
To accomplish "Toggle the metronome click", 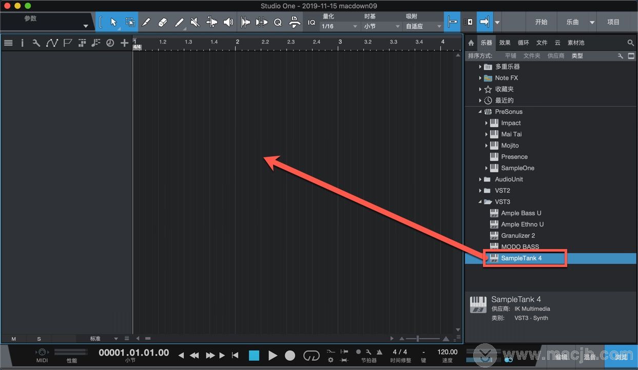I will tap(379, 352).
